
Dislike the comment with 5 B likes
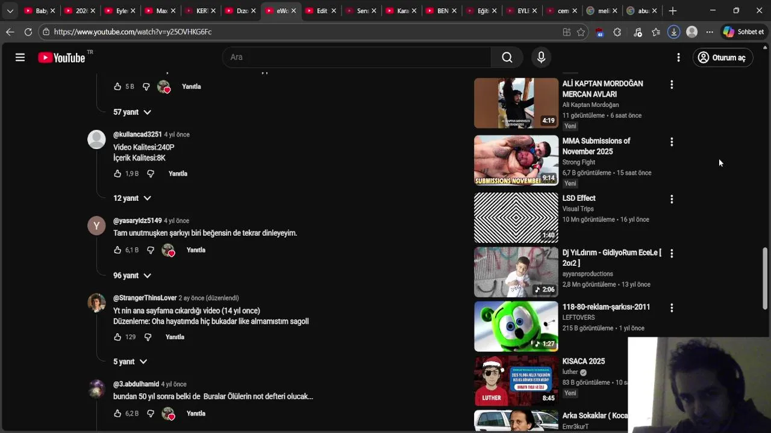click(146, 87)
